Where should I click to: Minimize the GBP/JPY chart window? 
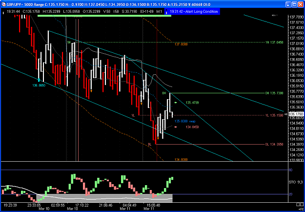click(x=288, y=4)
